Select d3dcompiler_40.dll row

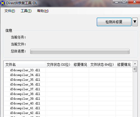coord(68,103)
